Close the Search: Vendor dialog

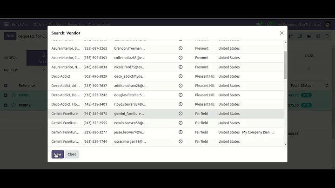pyautogui.click(x=281, y=33)
